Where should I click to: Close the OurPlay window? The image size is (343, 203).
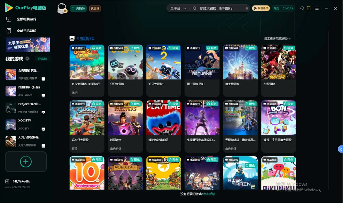click(x=335, y=8)
